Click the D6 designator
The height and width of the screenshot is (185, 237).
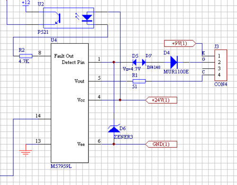[123, 128]
